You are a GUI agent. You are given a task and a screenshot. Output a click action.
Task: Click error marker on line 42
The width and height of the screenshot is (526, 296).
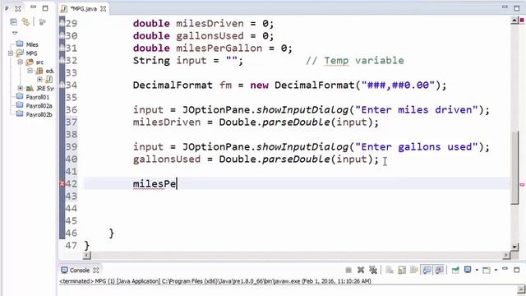click(62, 183)
